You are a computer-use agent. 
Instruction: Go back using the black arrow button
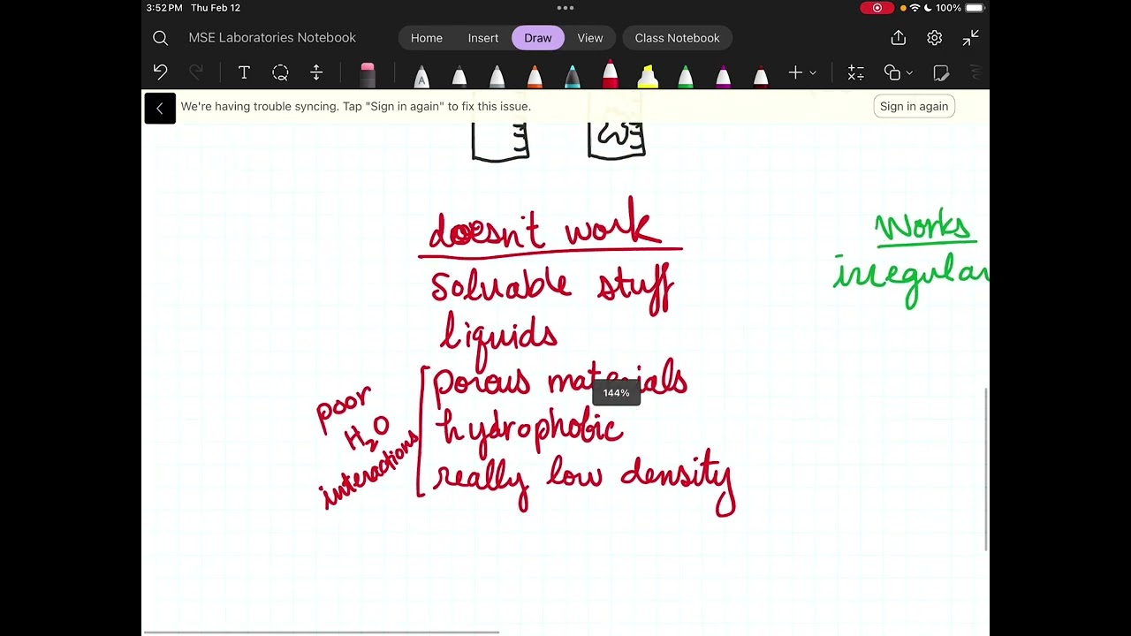(160, 108)
